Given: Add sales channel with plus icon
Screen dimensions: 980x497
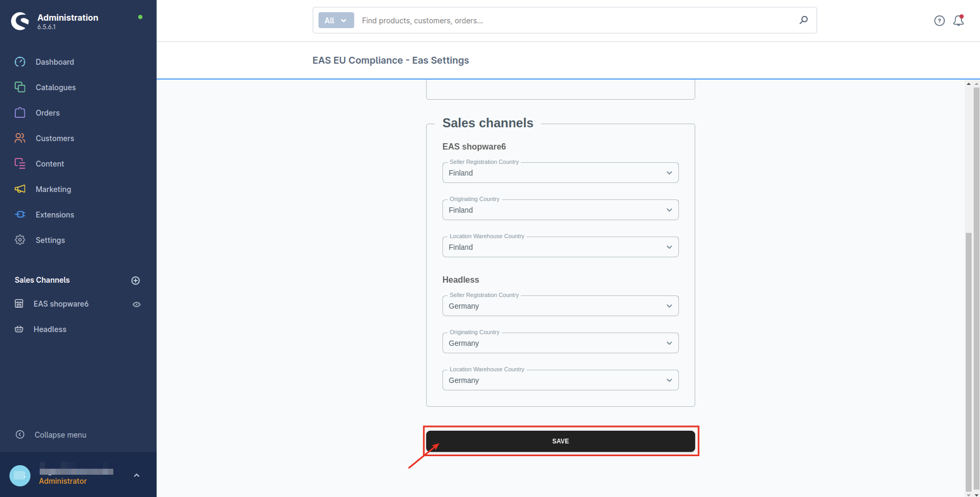Looking at the screenshot, I should [135, 281].
